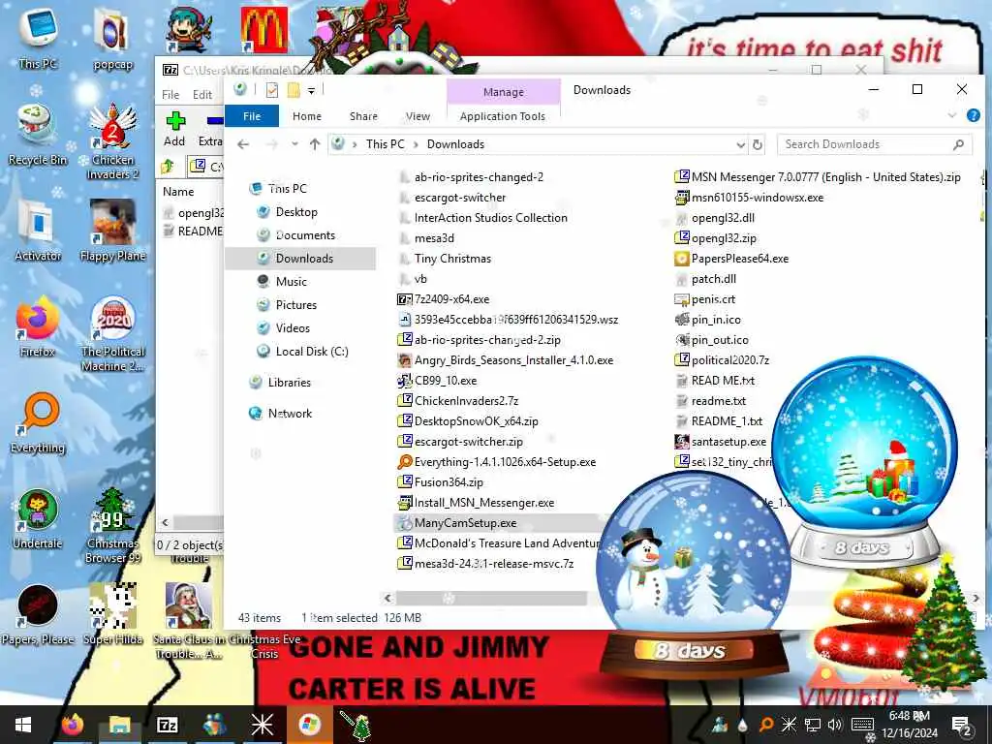The image size is (992, 744).
Task: Open Help icon in Explorer ribbon
Action: click(x=973, y=115)
